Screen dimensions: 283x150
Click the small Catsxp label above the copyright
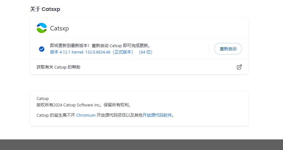[x=43, y=99]
